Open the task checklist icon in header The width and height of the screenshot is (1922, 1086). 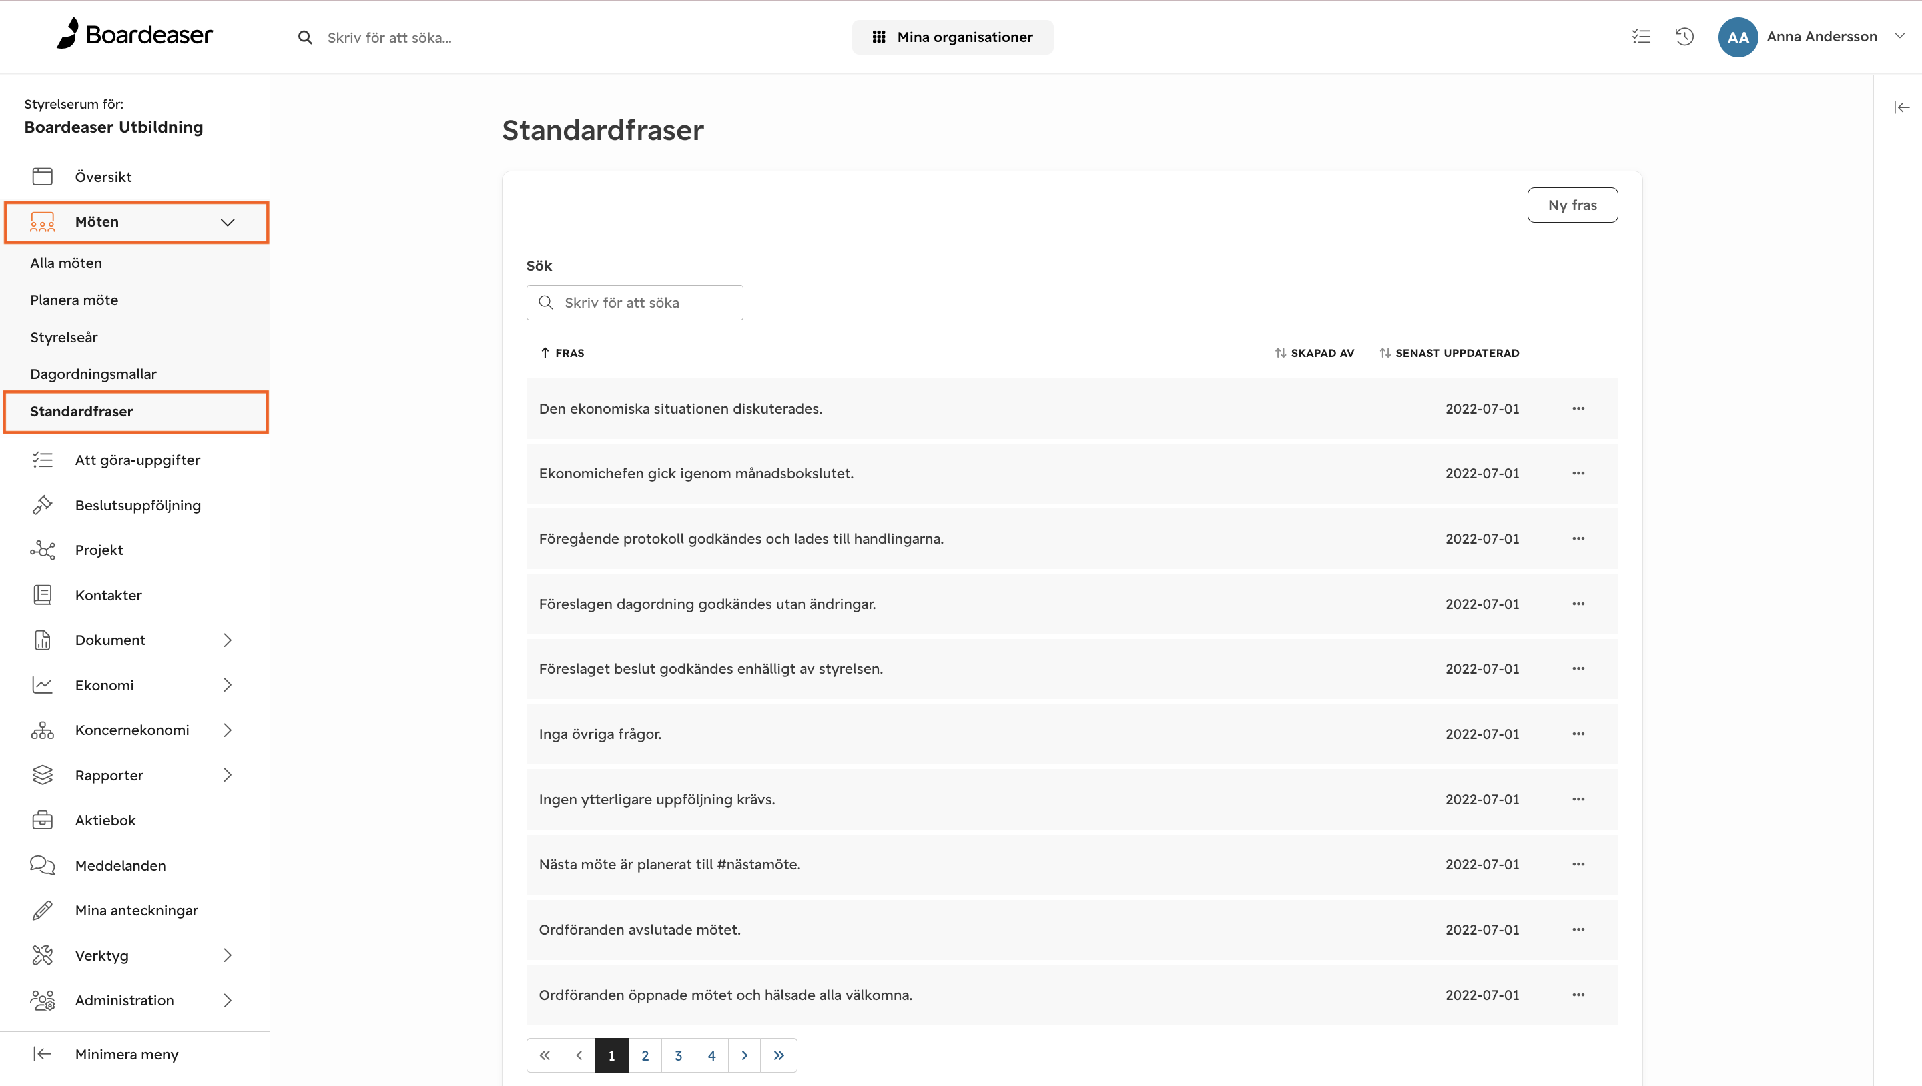tap(1641, 37)
